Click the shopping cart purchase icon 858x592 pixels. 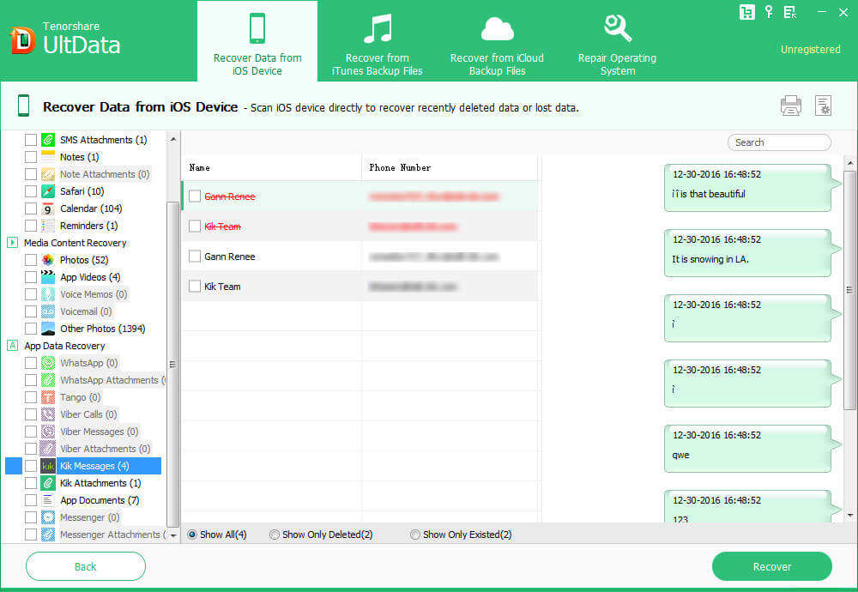[x=746, y=12]
